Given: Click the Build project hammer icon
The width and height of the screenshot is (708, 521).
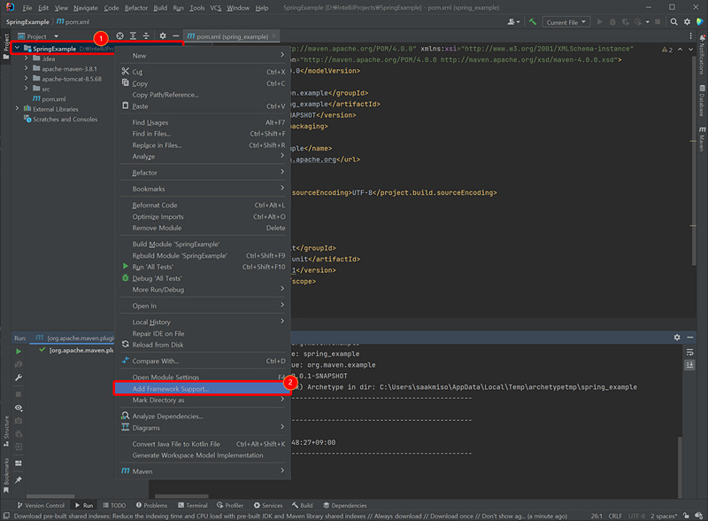Looking at the screenshot, I should pyautogui.click(x=533, y=21).
